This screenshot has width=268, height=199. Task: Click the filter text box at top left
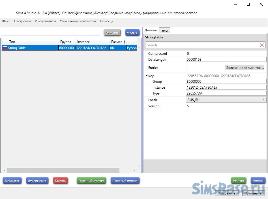[51, 32]
